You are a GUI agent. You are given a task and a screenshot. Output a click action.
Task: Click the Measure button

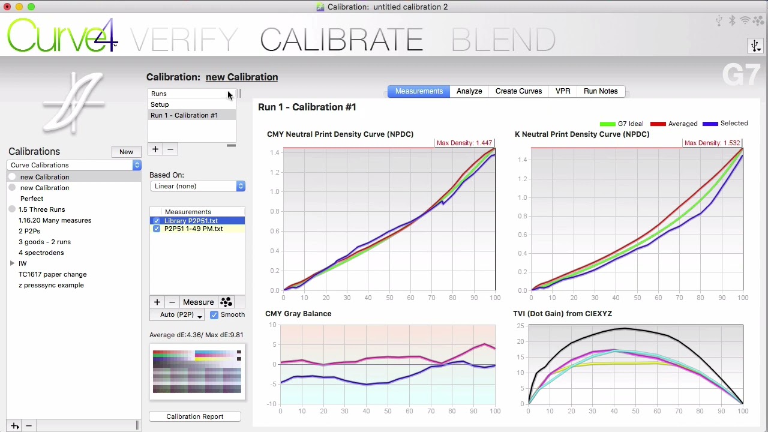[x=199, y=302]
